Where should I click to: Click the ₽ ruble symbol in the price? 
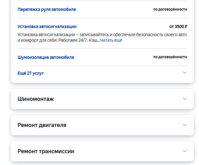click(x=186, y=26)
